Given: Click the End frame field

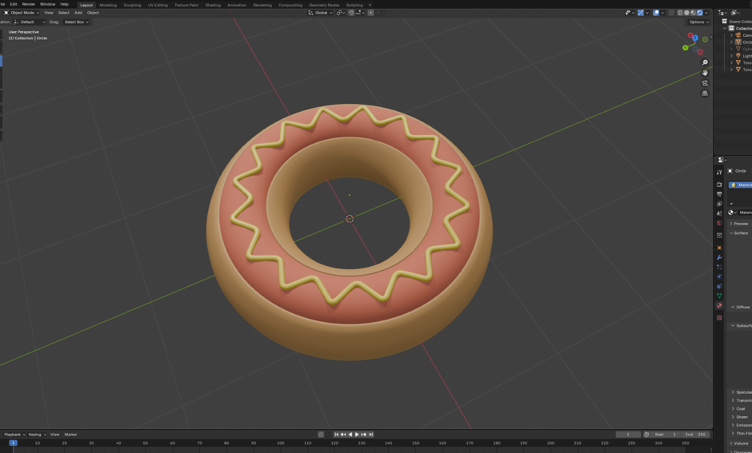Looking at the screenshot, I should (696, 435).
